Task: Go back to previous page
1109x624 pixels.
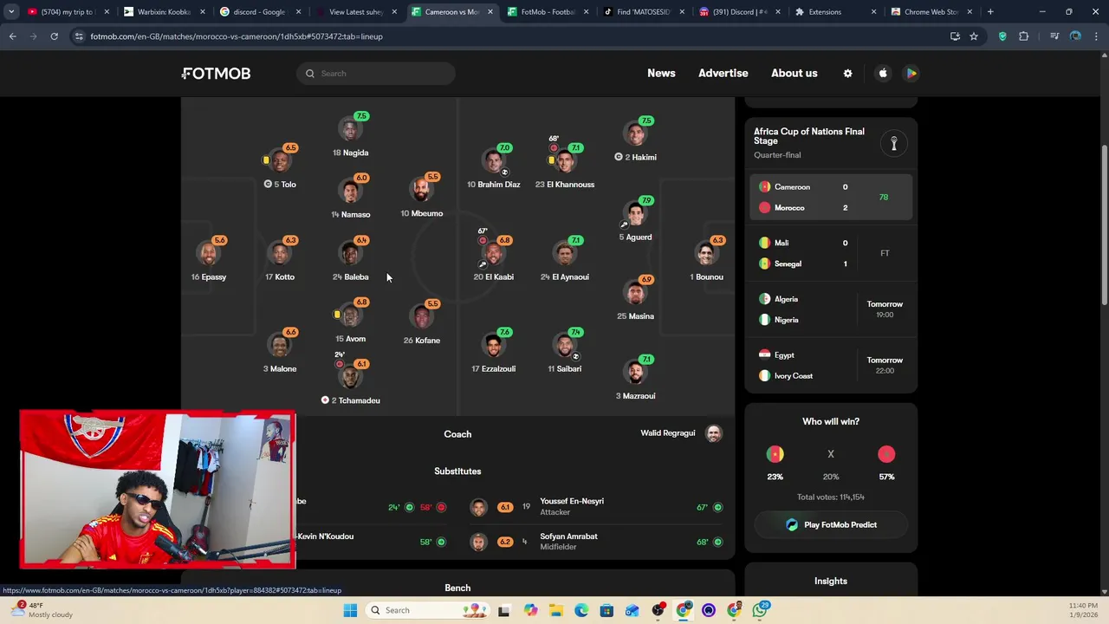Action: tap(12, 36)
